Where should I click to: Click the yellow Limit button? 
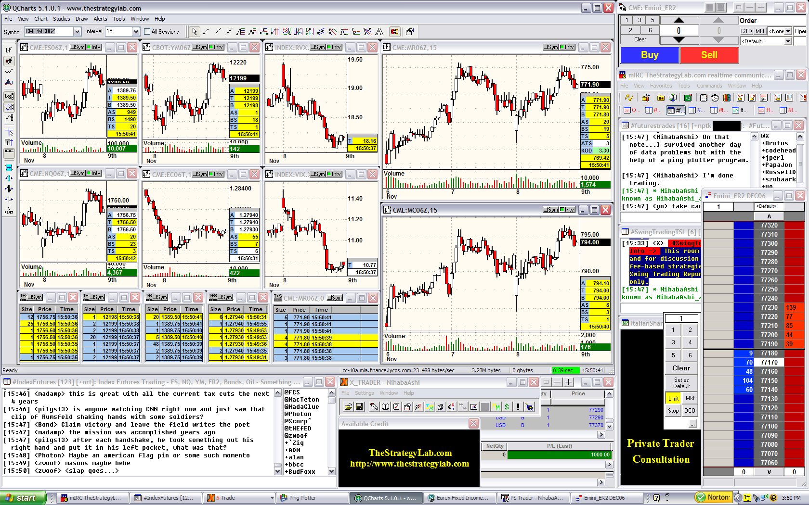[673, 398]
